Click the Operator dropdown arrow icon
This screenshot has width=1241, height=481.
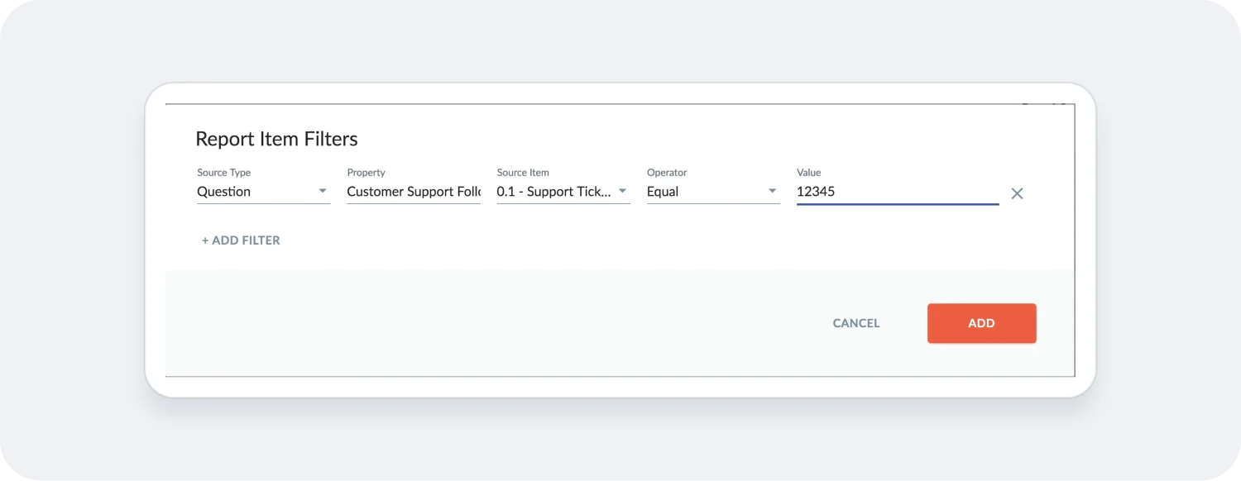click(x=772, y=191)
